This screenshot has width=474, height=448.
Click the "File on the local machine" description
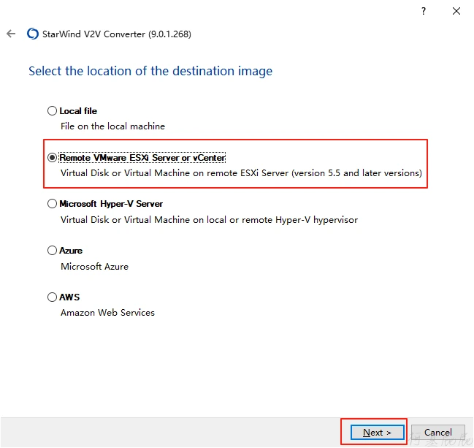[112, 126]
